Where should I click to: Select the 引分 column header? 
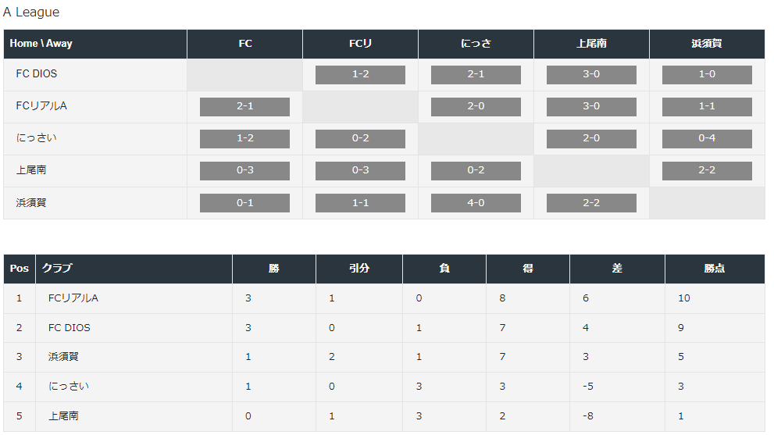[359, 269]
